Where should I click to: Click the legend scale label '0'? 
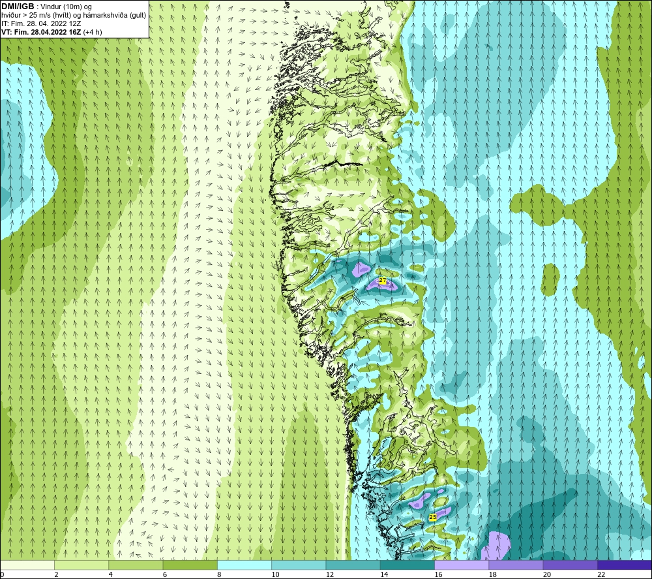pyautogui.click(x=2, y=574)
